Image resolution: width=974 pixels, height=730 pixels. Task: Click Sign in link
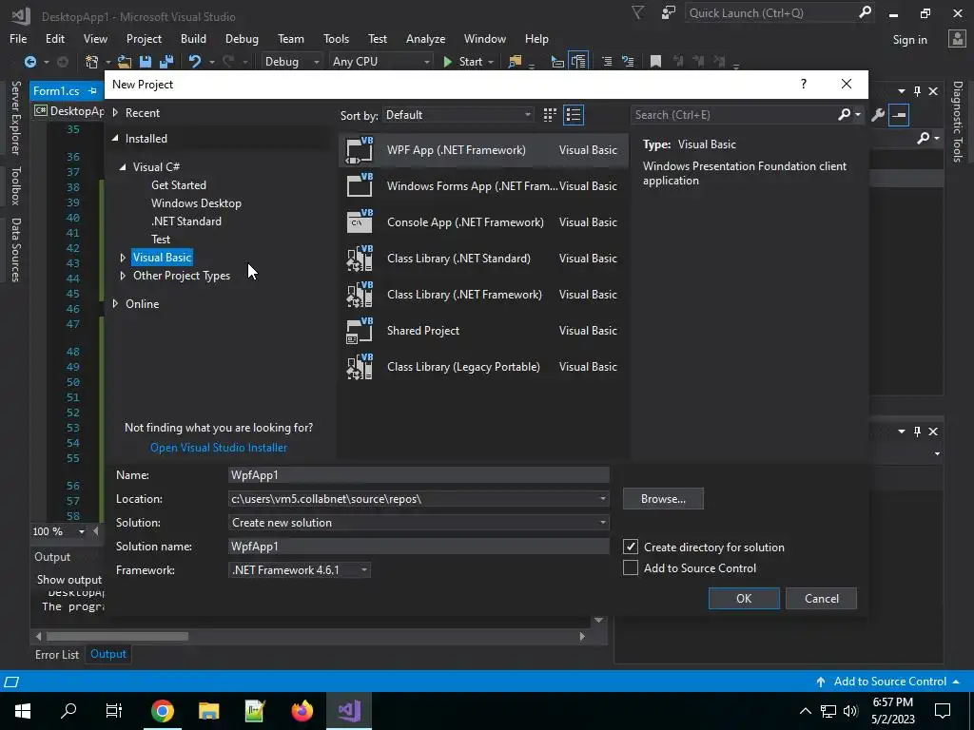click(909, 39)
